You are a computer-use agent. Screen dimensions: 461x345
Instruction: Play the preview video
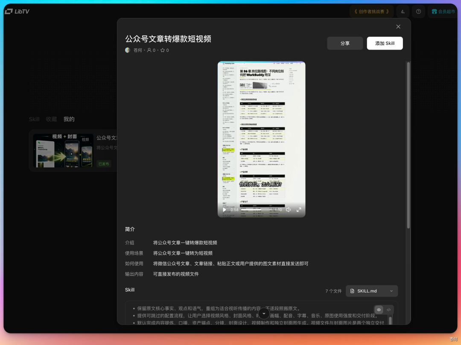[x=225, y=210]
